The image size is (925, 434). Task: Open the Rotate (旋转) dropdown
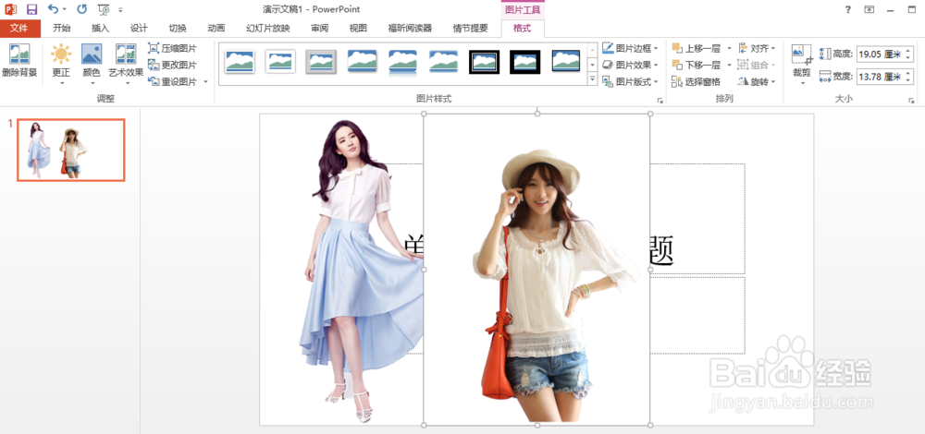[x=757, y=82]
